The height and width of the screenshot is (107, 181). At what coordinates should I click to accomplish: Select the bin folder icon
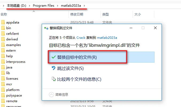(3, 28)
